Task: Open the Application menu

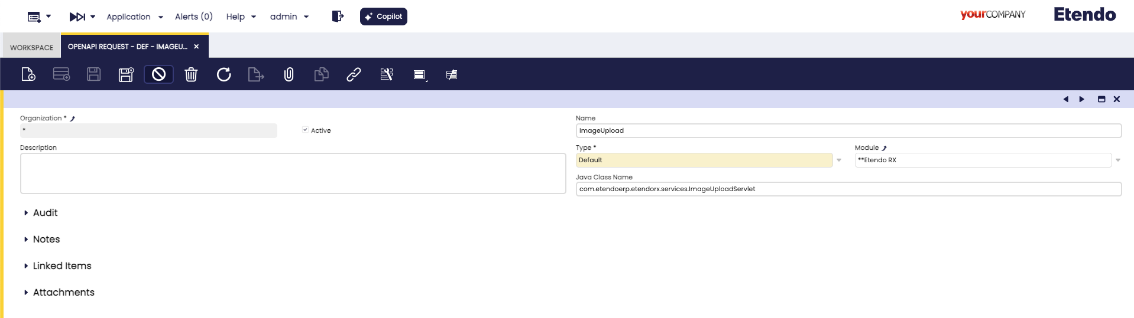Action: [x=135, y=17]
